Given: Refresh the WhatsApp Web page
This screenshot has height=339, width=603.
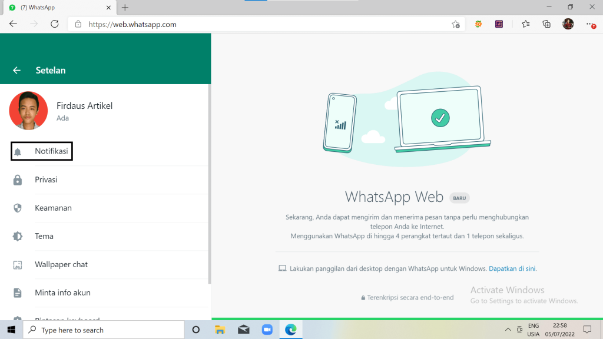Looking at the screenshot, I should tap(55, 24).
